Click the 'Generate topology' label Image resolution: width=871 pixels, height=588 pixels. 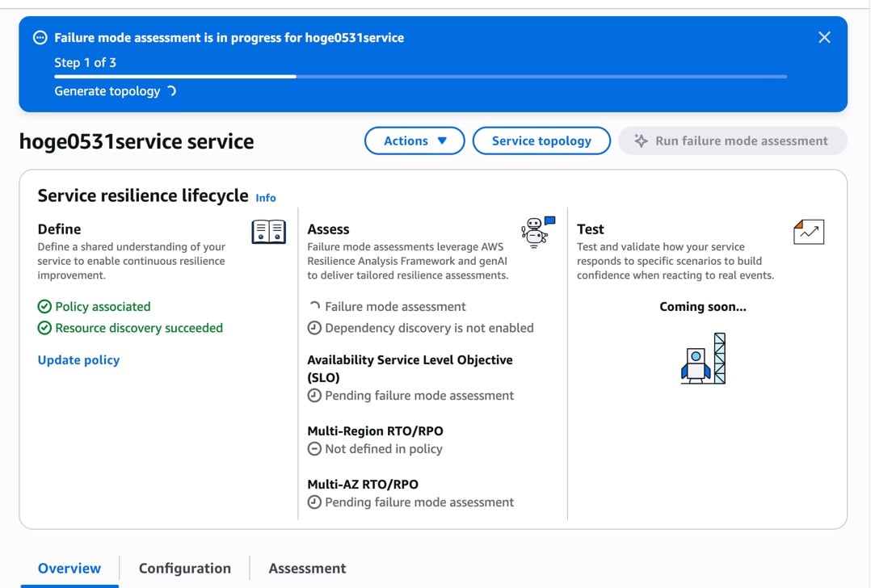(x=107, y=91)
